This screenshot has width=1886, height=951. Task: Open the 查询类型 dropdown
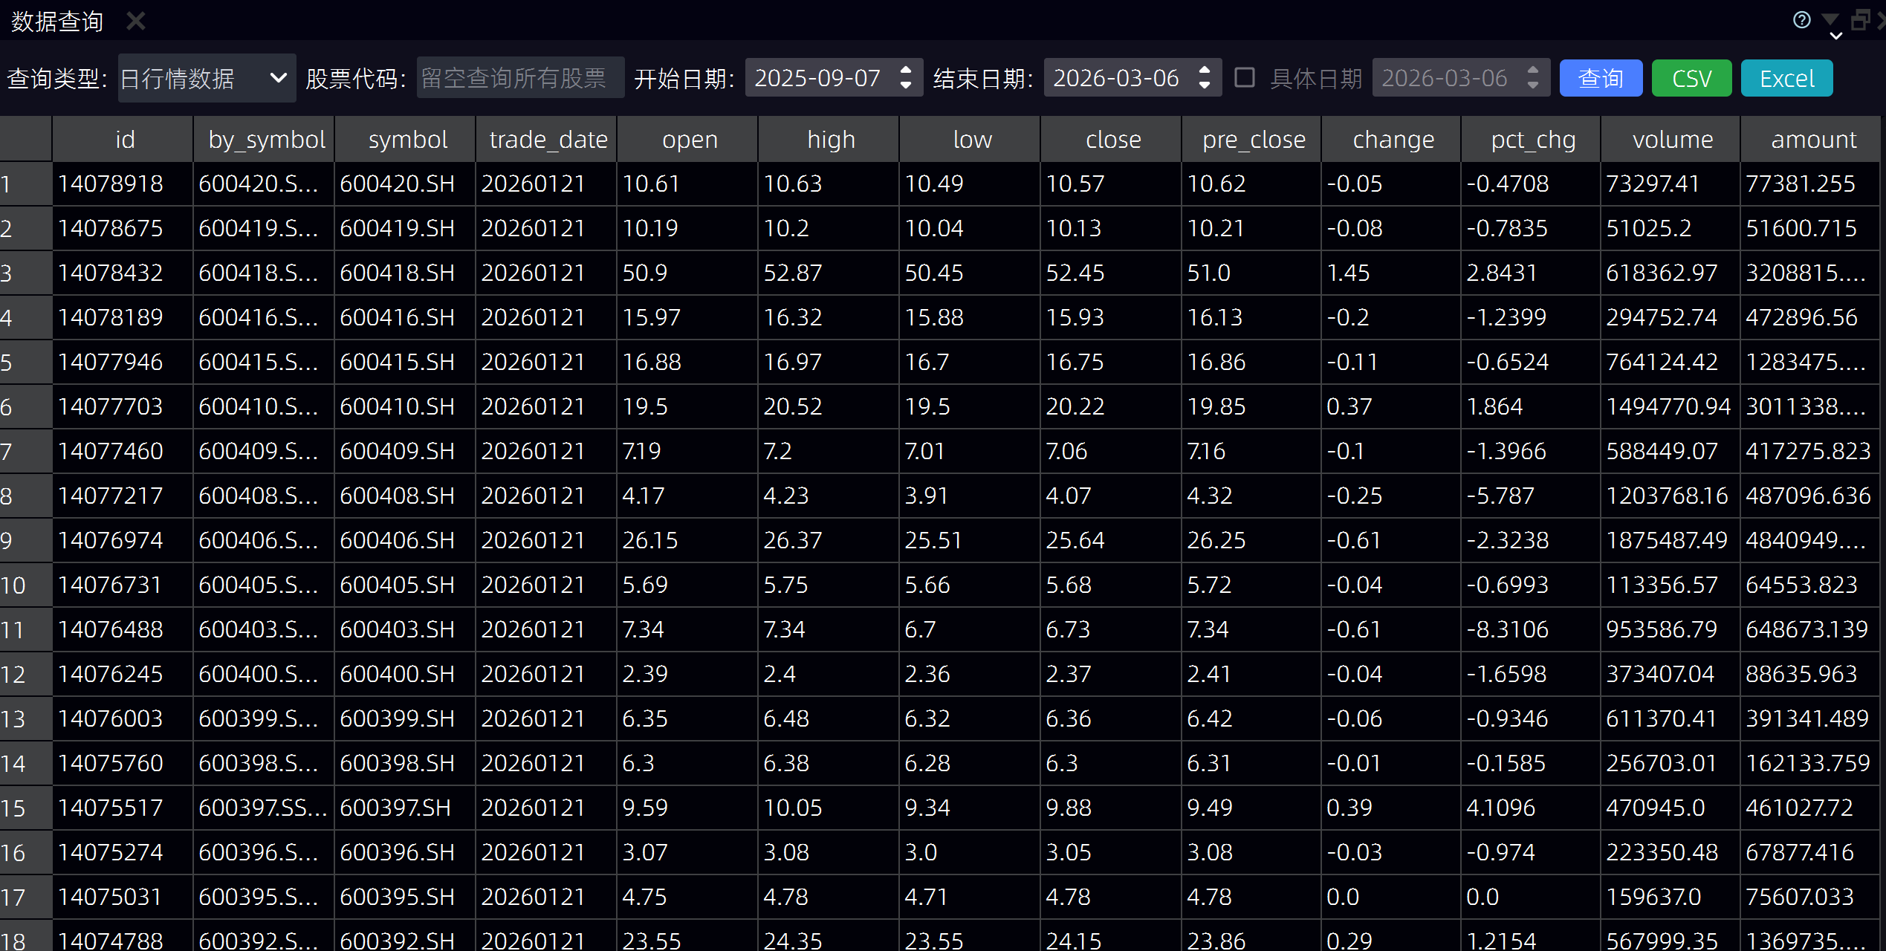coord(207,78)
